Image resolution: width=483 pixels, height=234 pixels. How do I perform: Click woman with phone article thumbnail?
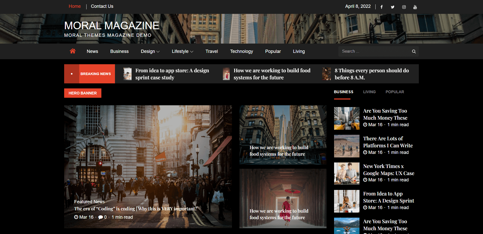pyautogui.click(x=347, y=201)
